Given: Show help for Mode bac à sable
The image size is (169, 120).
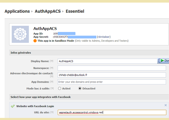Looking at the screenshot, I should coord(53,88).
